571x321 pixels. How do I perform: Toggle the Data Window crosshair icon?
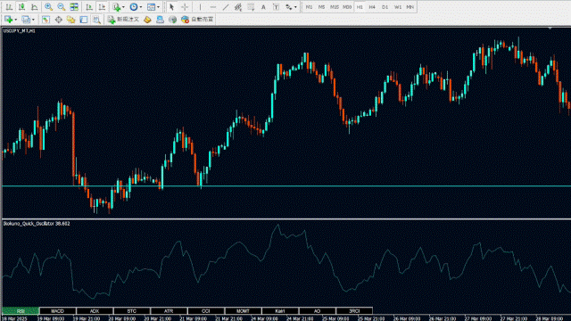(58, 20)
